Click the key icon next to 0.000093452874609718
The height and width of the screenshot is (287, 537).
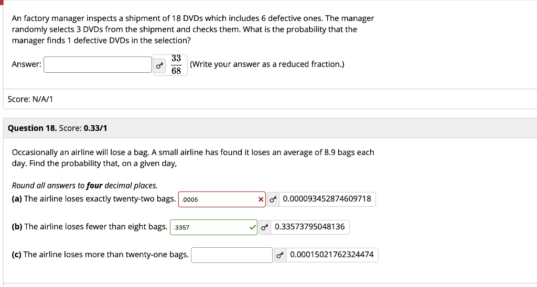(x=273, y=199)
